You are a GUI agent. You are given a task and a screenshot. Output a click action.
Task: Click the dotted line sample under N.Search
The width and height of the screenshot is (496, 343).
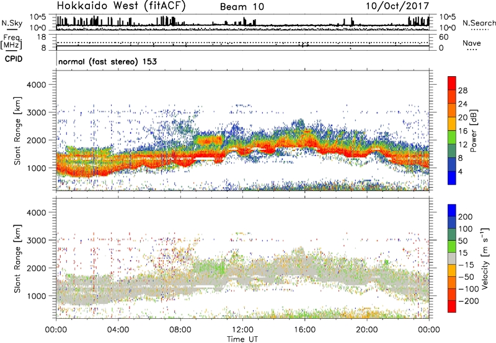click(x=480, y=30)
